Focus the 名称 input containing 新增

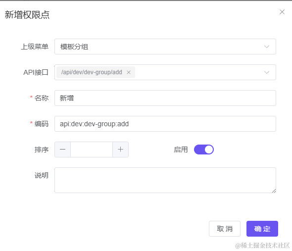tap(165, 98)
